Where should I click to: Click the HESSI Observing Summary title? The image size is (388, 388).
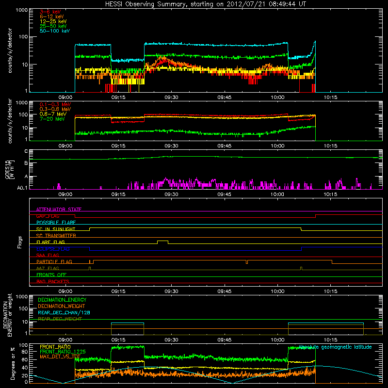206,4
